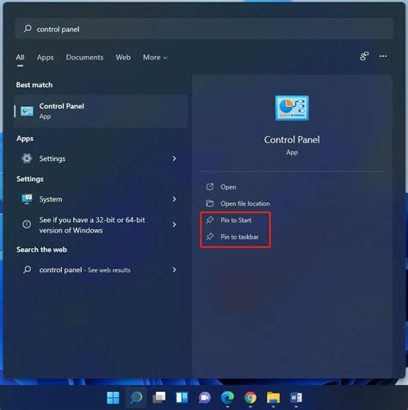
Task: Switch to the Web search tab
Action: (x=123, y=58)
